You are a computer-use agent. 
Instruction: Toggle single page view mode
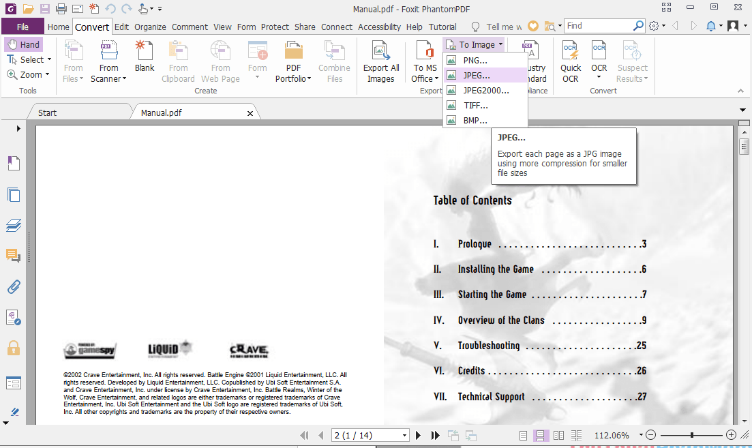click(523, 435)
